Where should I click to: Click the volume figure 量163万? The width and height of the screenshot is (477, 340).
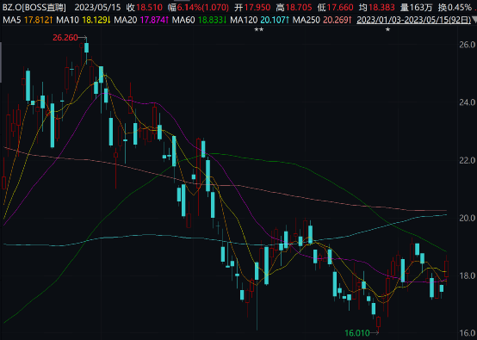pos(416,7)
